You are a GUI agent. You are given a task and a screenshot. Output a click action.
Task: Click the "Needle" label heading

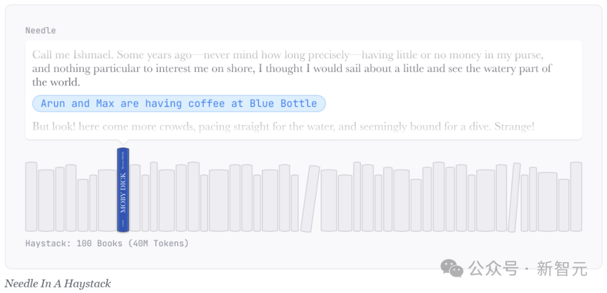tap(40, 30)
